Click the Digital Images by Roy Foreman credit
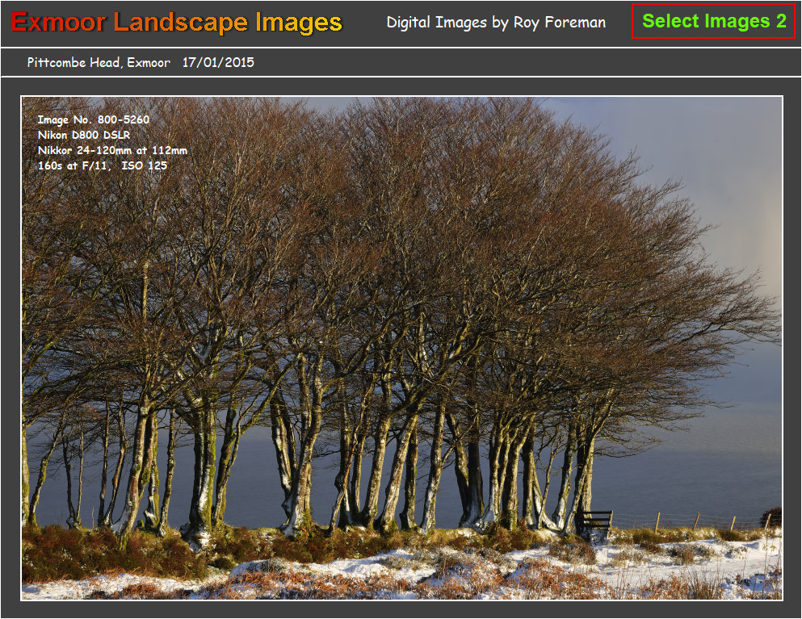802x619 pixels. click(x=498, y=23)
